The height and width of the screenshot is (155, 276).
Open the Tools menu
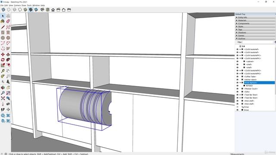click(29, 6)
